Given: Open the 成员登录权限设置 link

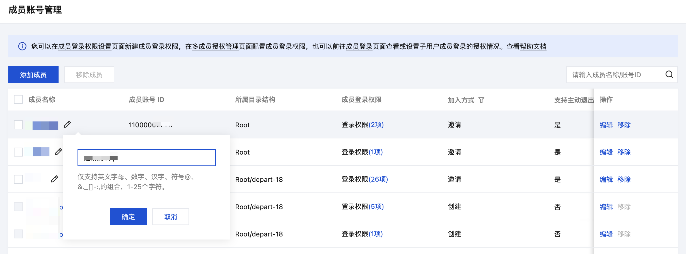Looking at the screenshot, I should point(84,47).
